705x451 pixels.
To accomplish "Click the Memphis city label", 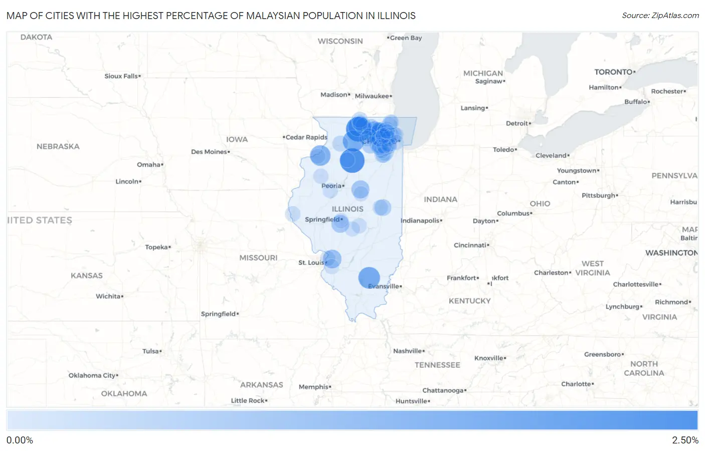I will [315, 387].
